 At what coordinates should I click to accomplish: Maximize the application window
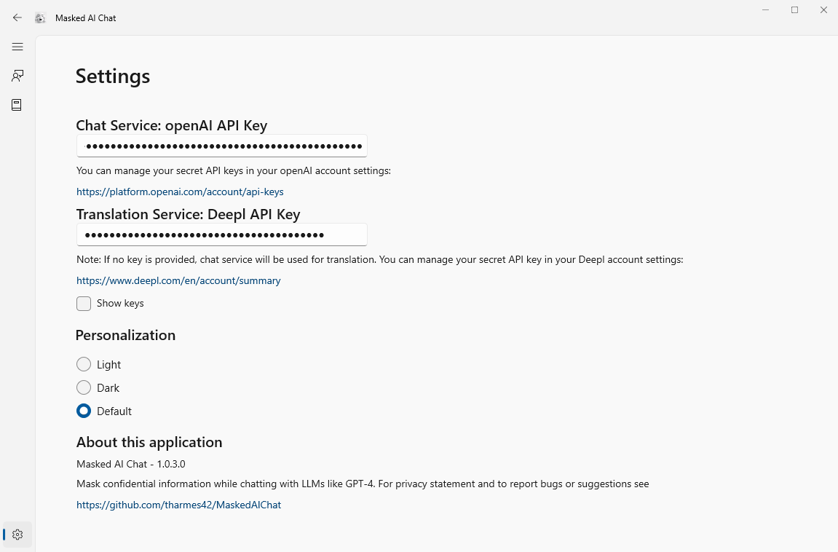point(795,10)
